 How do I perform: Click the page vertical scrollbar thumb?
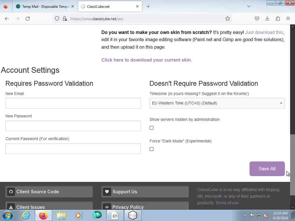click(x=292, y=165)
